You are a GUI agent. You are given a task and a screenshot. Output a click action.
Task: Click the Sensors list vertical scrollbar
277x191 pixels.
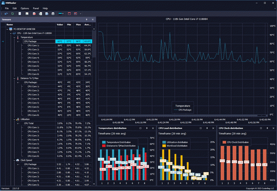click(94, 106)
